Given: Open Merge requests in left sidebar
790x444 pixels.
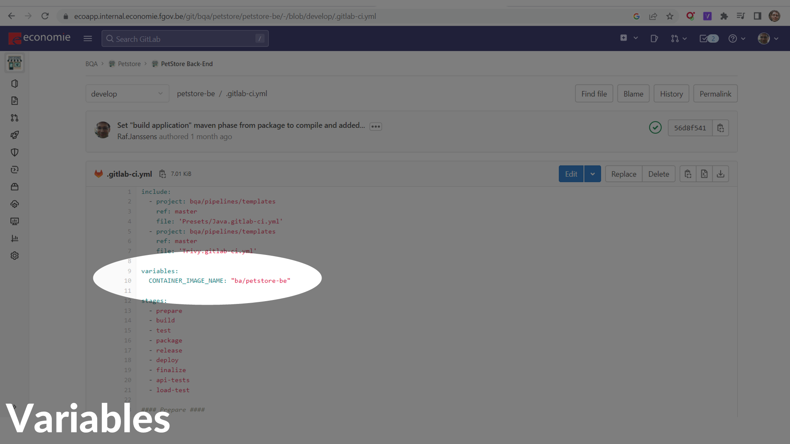Looking at the screenshot, I should 15,118.
